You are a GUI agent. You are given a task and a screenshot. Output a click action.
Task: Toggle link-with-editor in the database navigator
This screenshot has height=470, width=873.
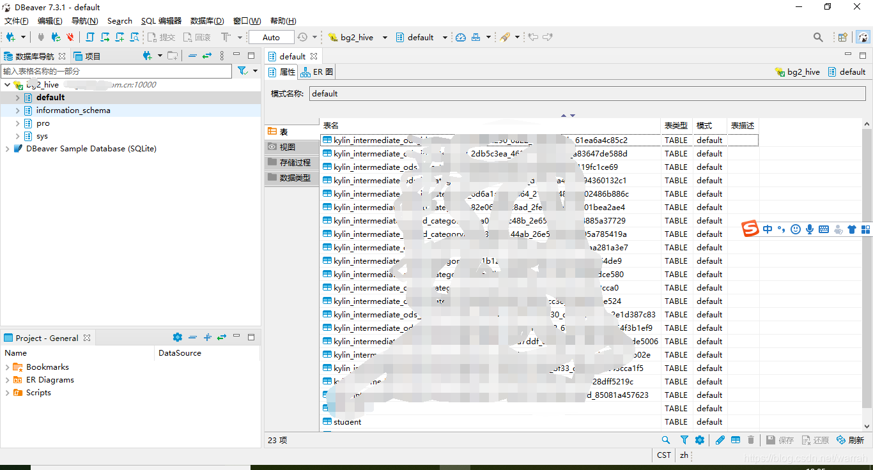coord(207,56)
